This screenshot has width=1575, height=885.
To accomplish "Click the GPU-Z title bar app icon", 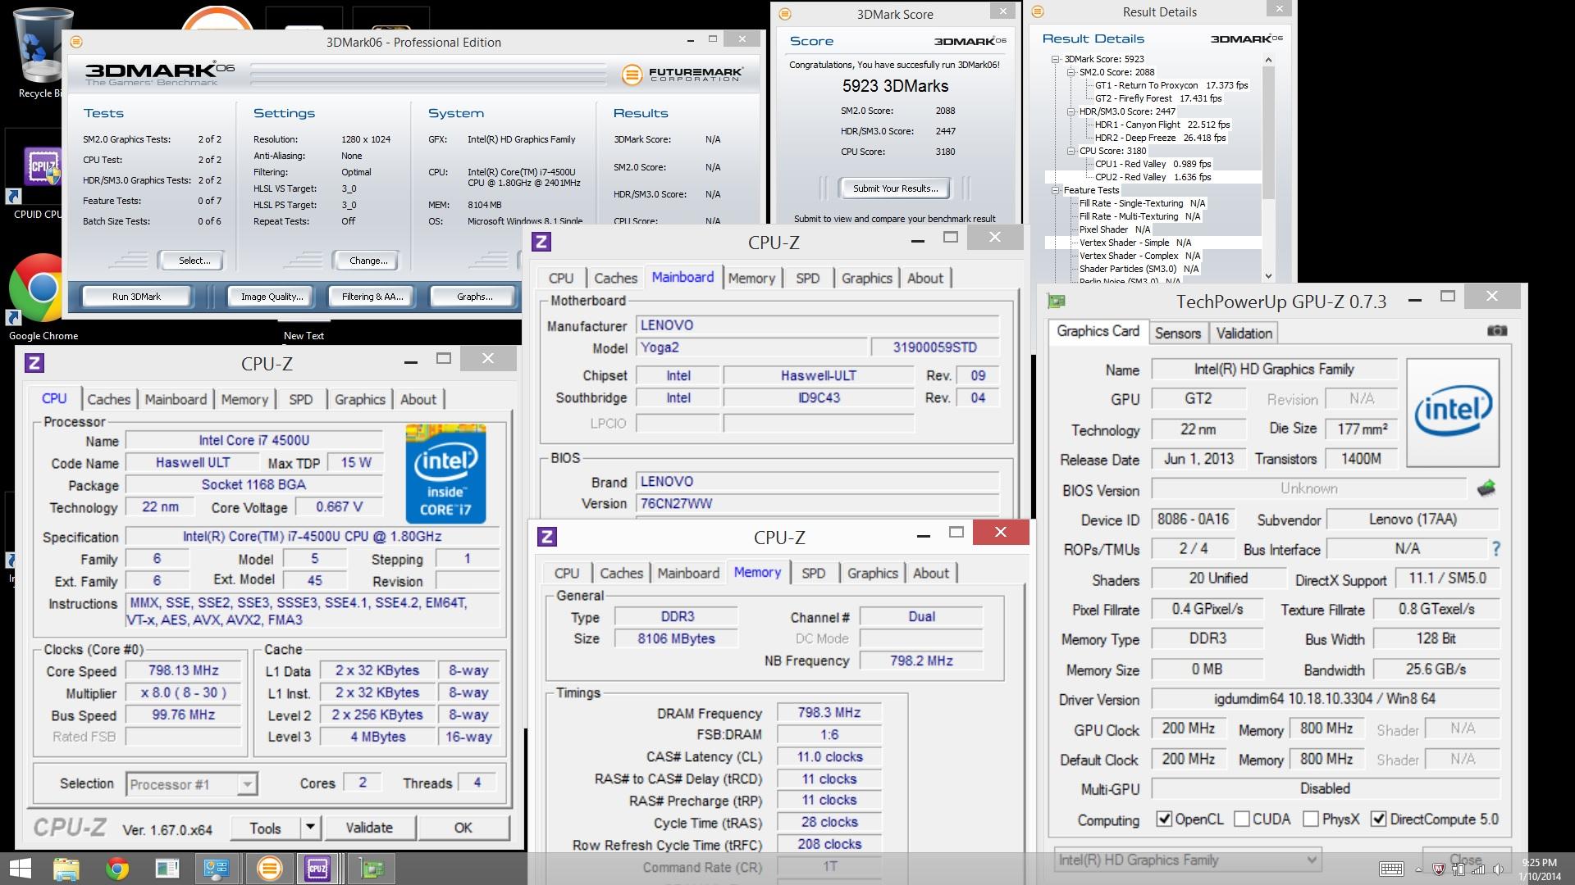I will [1057, 302].
